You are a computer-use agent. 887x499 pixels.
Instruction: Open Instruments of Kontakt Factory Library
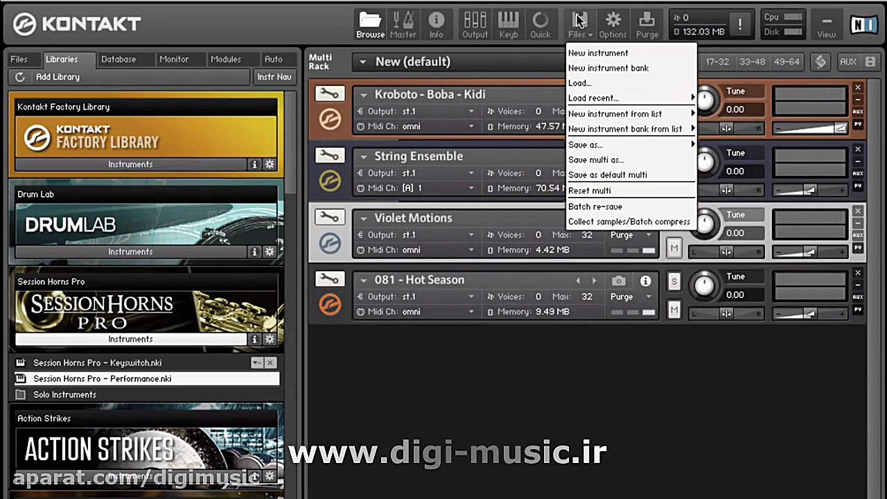(x=130, y=164)
